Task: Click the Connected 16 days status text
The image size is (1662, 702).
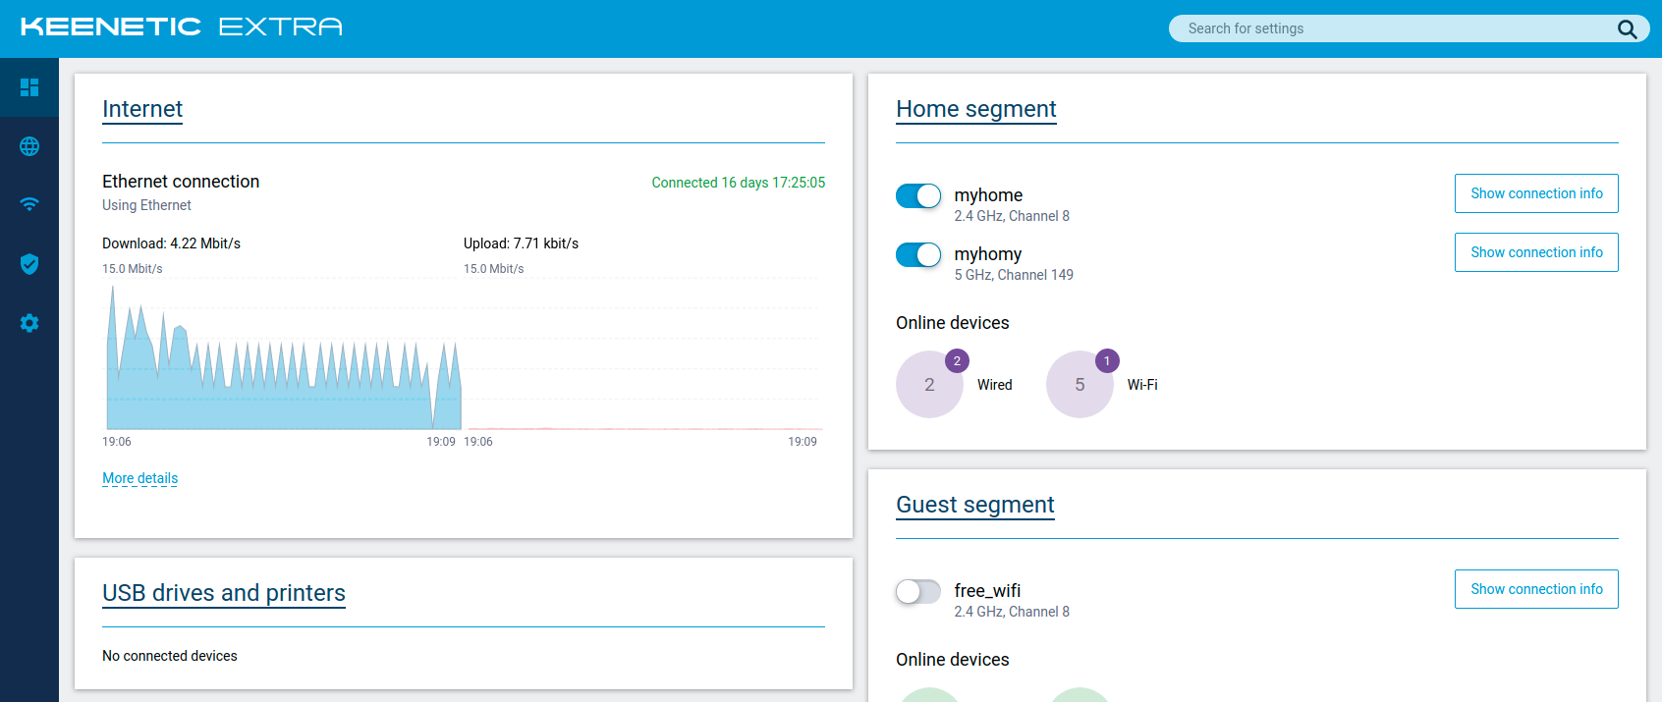Action: (739, 183)
